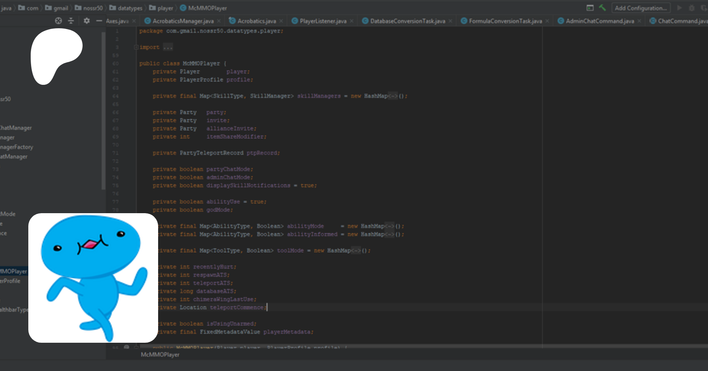Click the grayed-out Run play icon
Image resolution: width=708 pixels, height=371 pixels.
679,8
